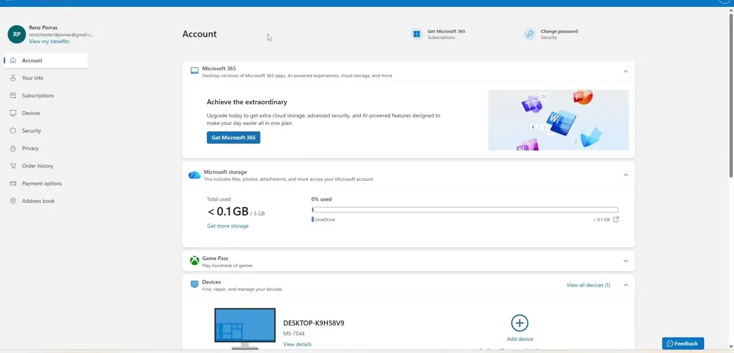
Task: Click the key icon for Change password
Action: [x=530, y=34]
